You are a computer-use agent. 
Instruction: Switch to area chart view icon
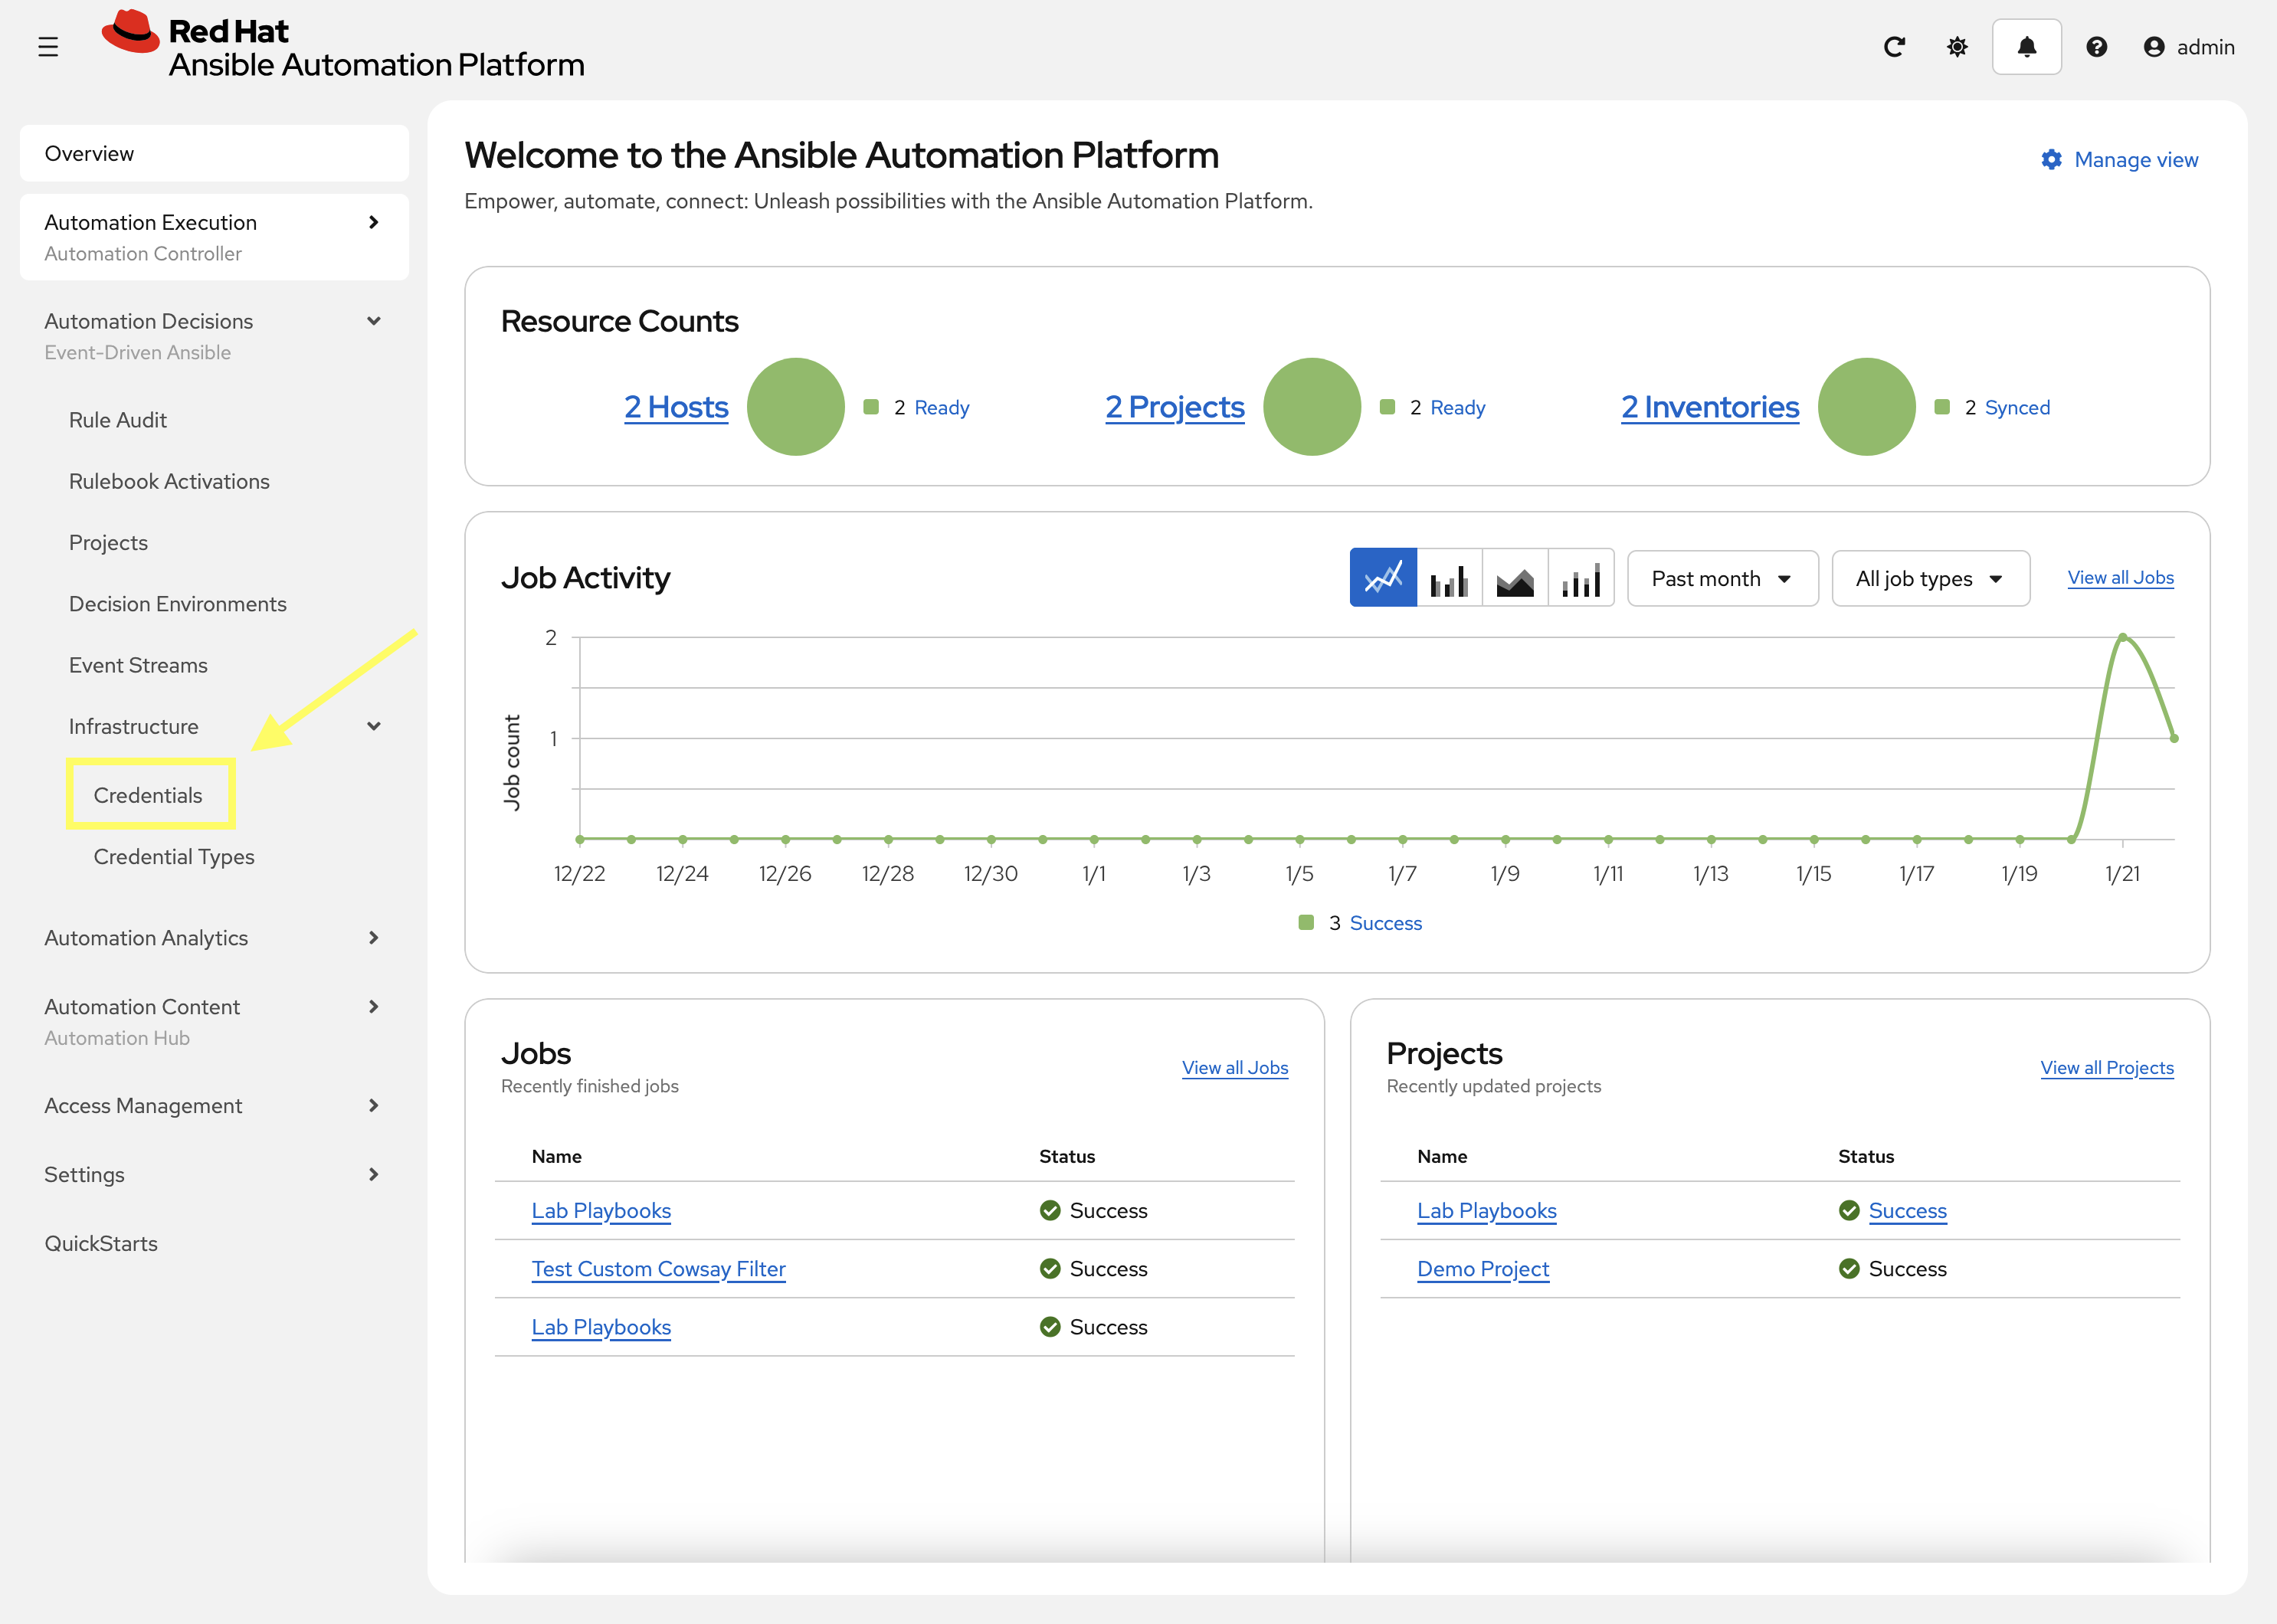(x=1515, y=578)
